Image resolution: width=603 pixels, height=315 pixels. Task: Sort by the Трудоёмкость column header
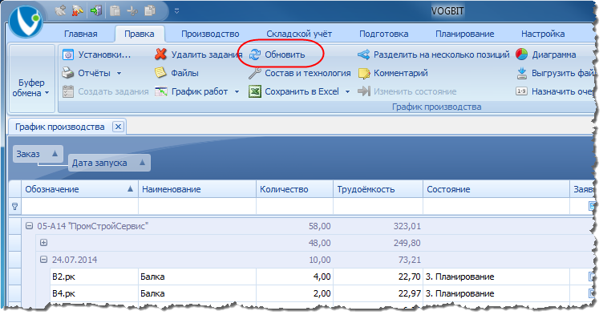tap(378, 189)
